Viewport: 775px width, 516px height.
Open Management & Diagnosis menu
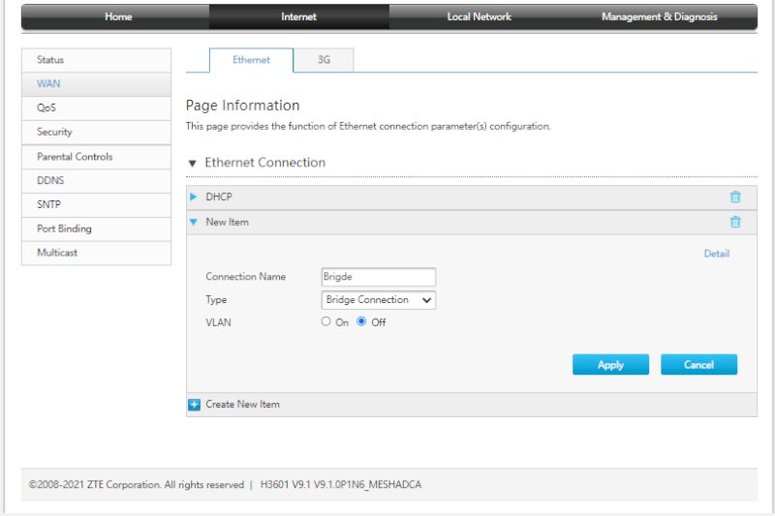pos(660,16)
